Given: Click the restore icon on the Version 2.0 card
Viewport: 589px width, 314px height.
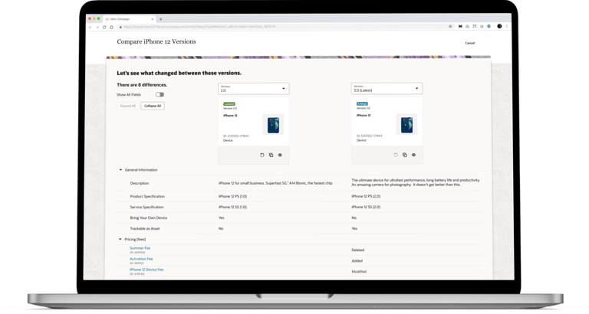Looking at the screenshot, I should (x=262, y=155).
